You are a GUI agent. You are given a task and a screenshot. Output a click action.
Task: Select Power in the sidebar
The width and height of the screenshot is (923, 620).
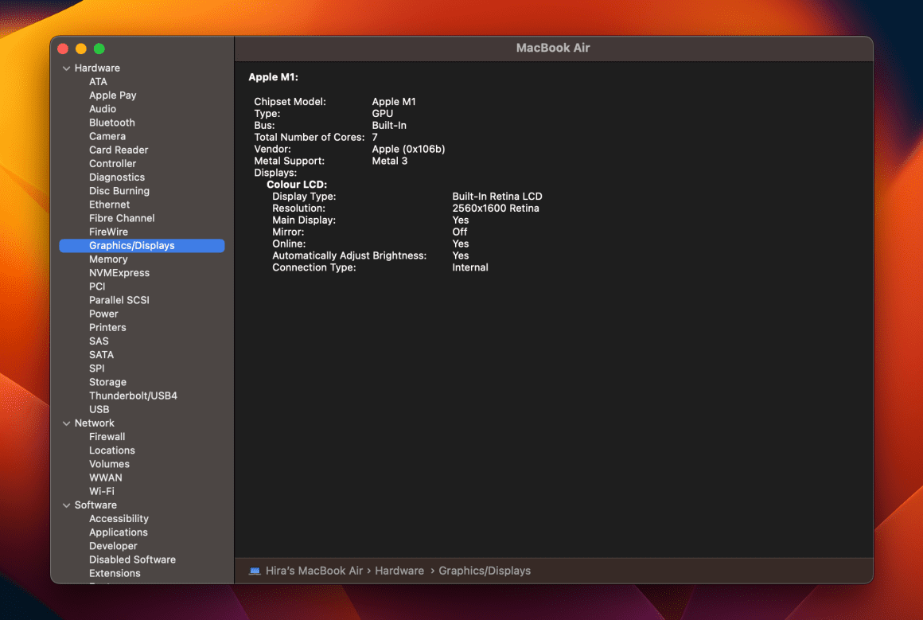(103, 314)
